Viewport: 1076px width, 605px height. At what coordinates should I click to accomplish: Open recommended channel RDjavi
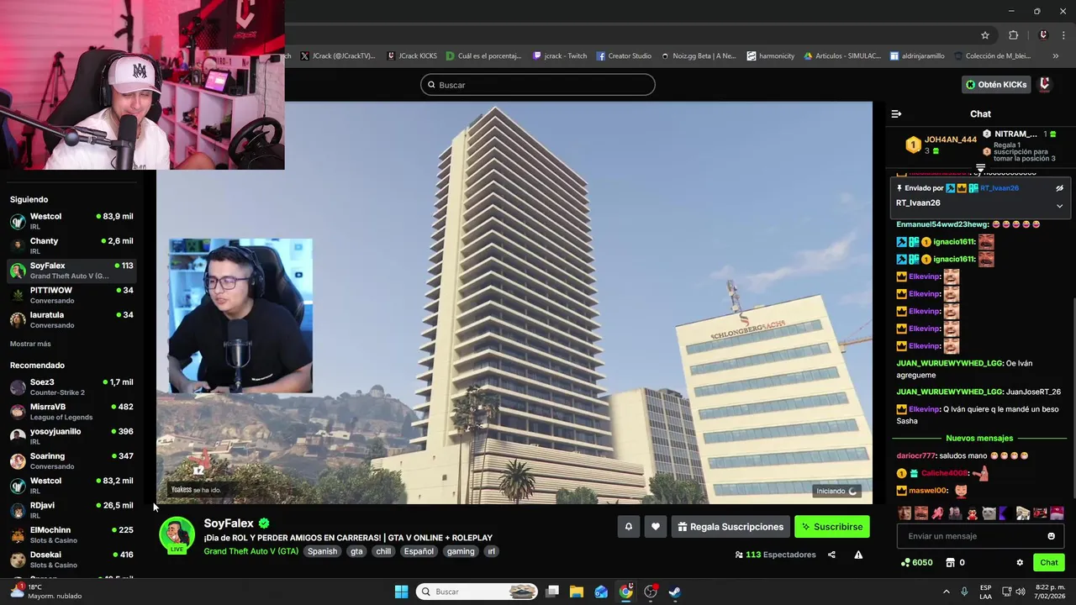[71, 510]
